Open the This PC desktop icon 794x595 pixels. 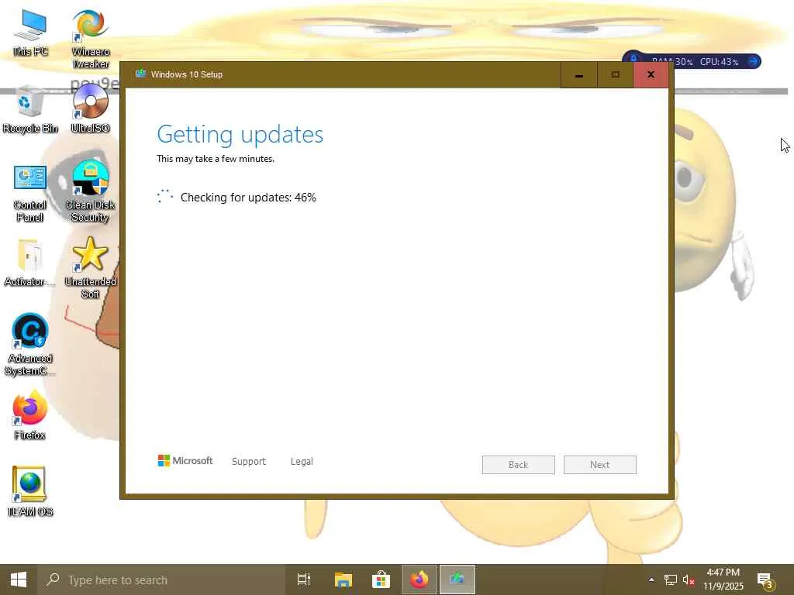coord(30,33)
